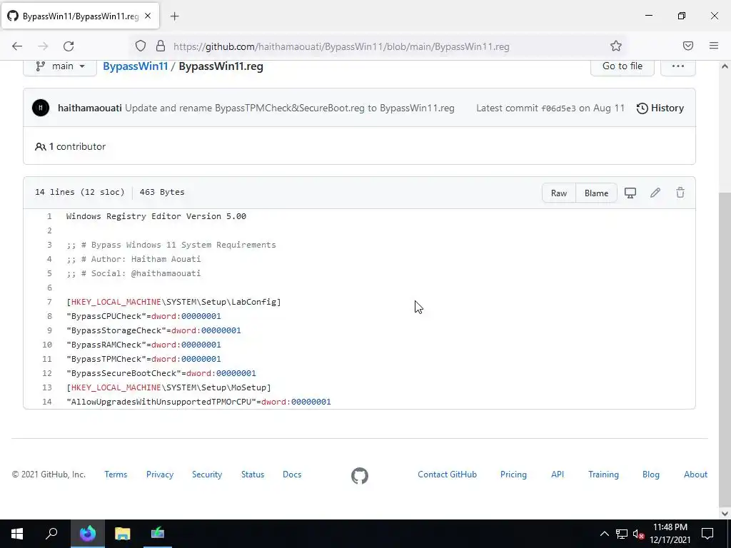Open Training footer link
The height and width of the screenshot is (548, 731).
tap(603, 475)
